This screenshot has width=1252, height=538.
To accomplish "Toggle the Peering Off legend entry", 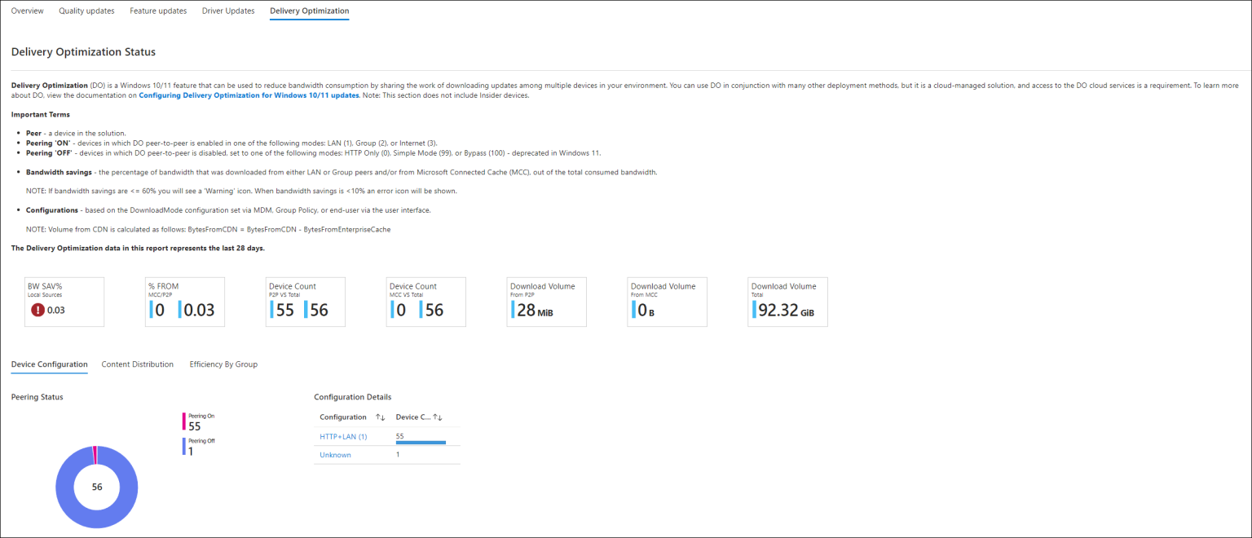I will [198, 446].
